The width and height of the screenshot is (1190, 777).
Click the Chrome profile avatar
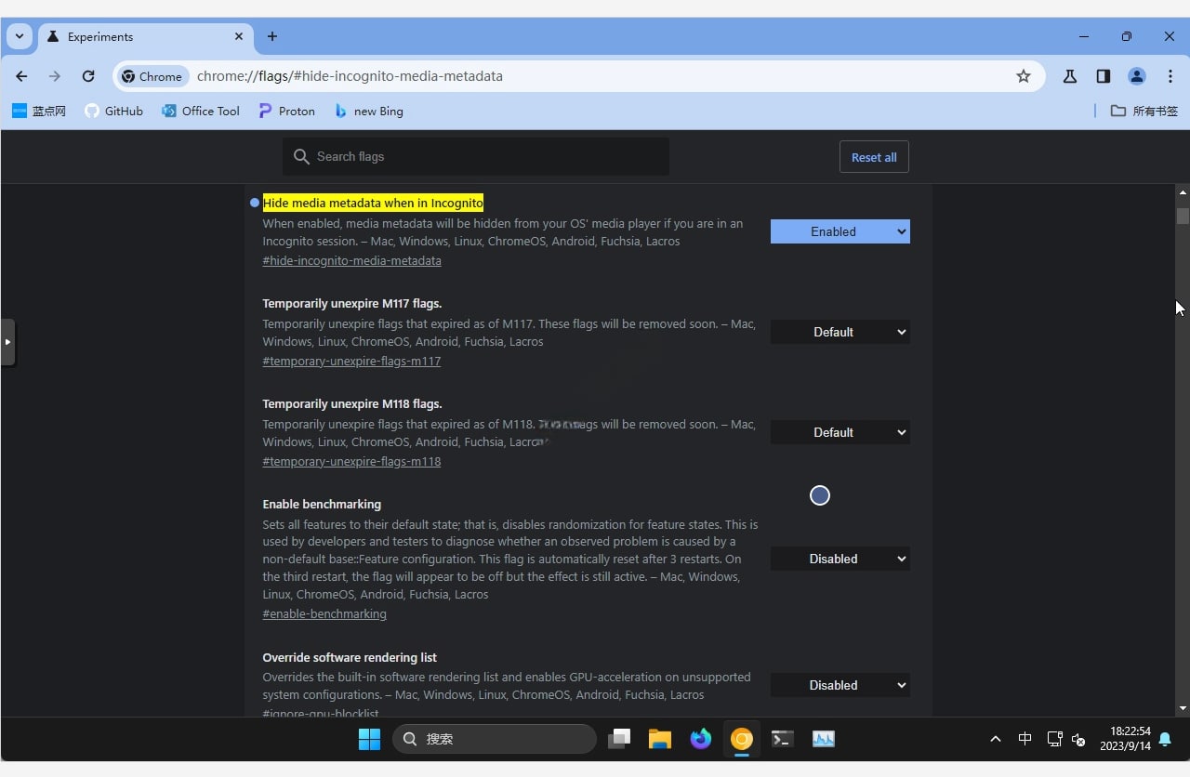pyautogui.click(x=1136, y=76)
